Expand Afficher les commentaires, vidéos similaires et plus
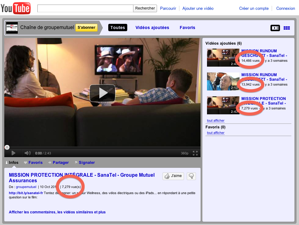 [57, 212]
